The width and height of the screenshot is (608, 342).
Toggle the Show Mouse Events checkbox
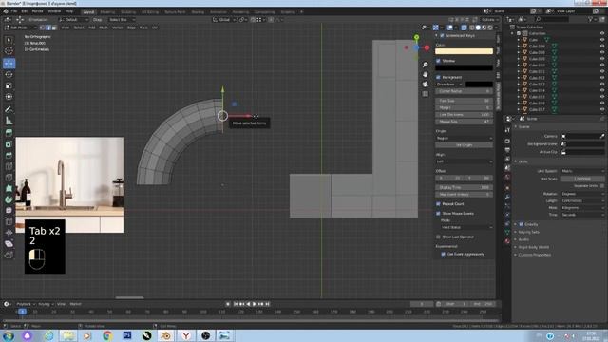[x=438, y=213]
